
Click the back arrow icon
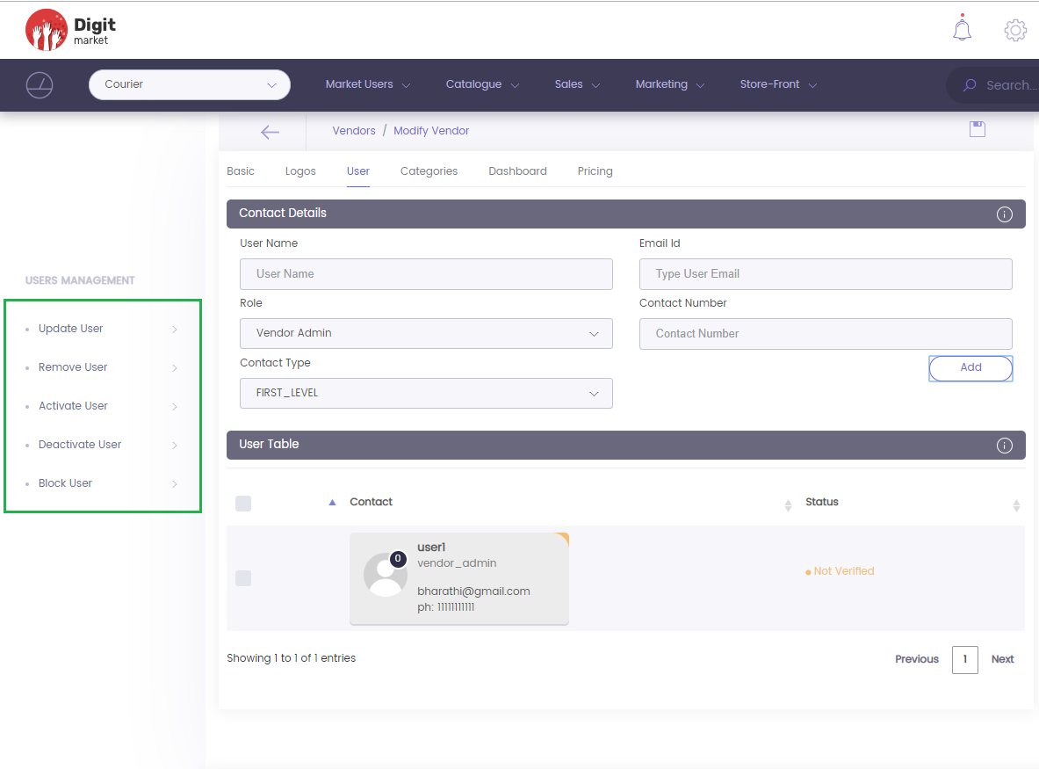point(270,132)
